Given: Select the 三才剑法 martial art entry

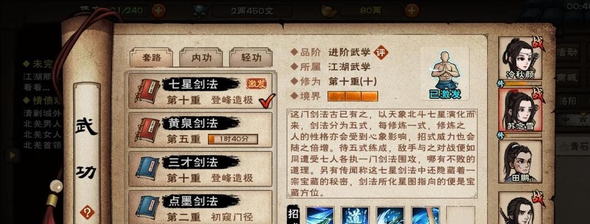Looking at the screenshot, I should pos(200,169).
